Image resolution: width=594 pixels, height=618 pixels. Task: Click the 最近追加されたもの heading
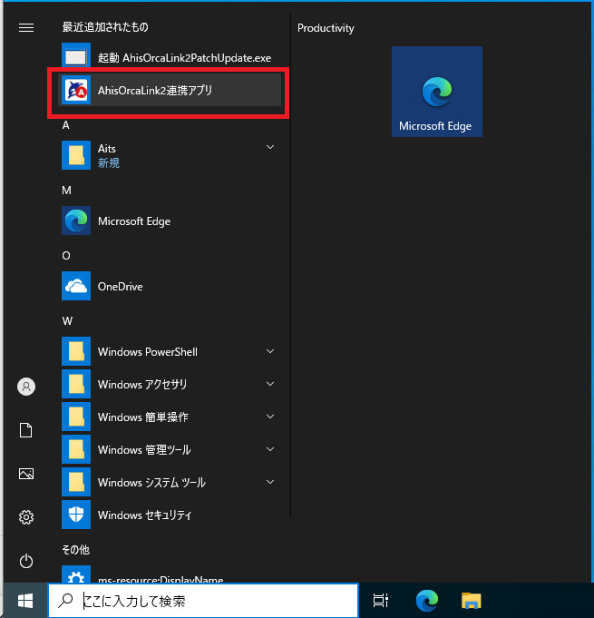click(x=105, y=27)
